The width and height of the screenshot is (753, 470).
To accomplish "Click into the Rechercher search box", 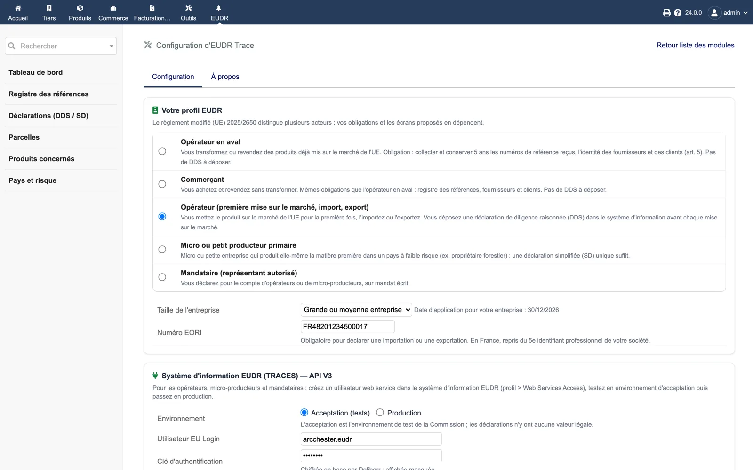I will [61, 46].
